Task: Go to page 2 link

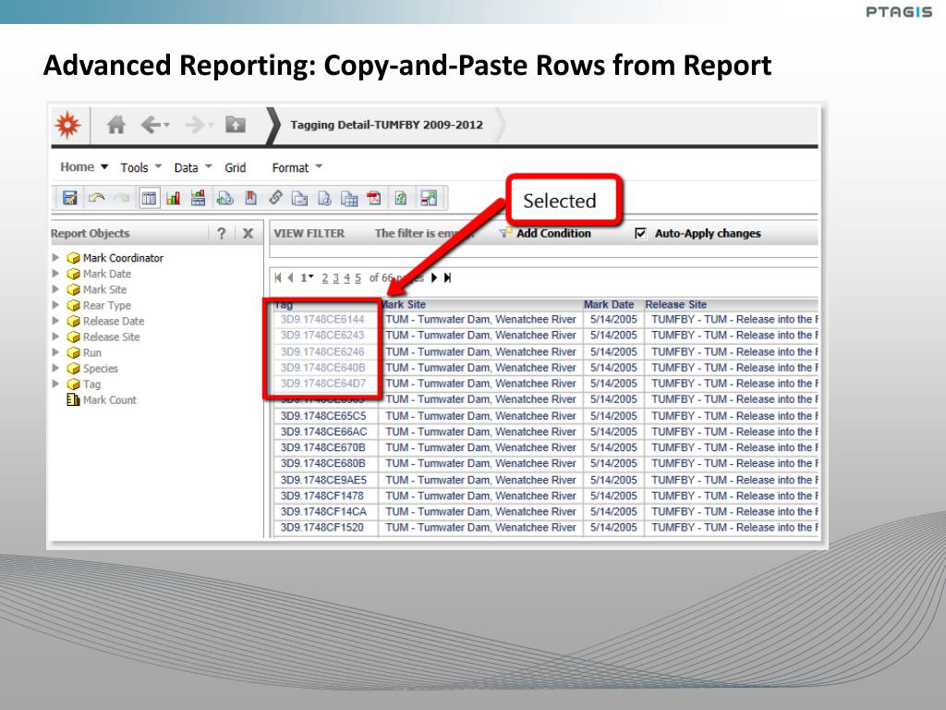Action: coord(325,277)
